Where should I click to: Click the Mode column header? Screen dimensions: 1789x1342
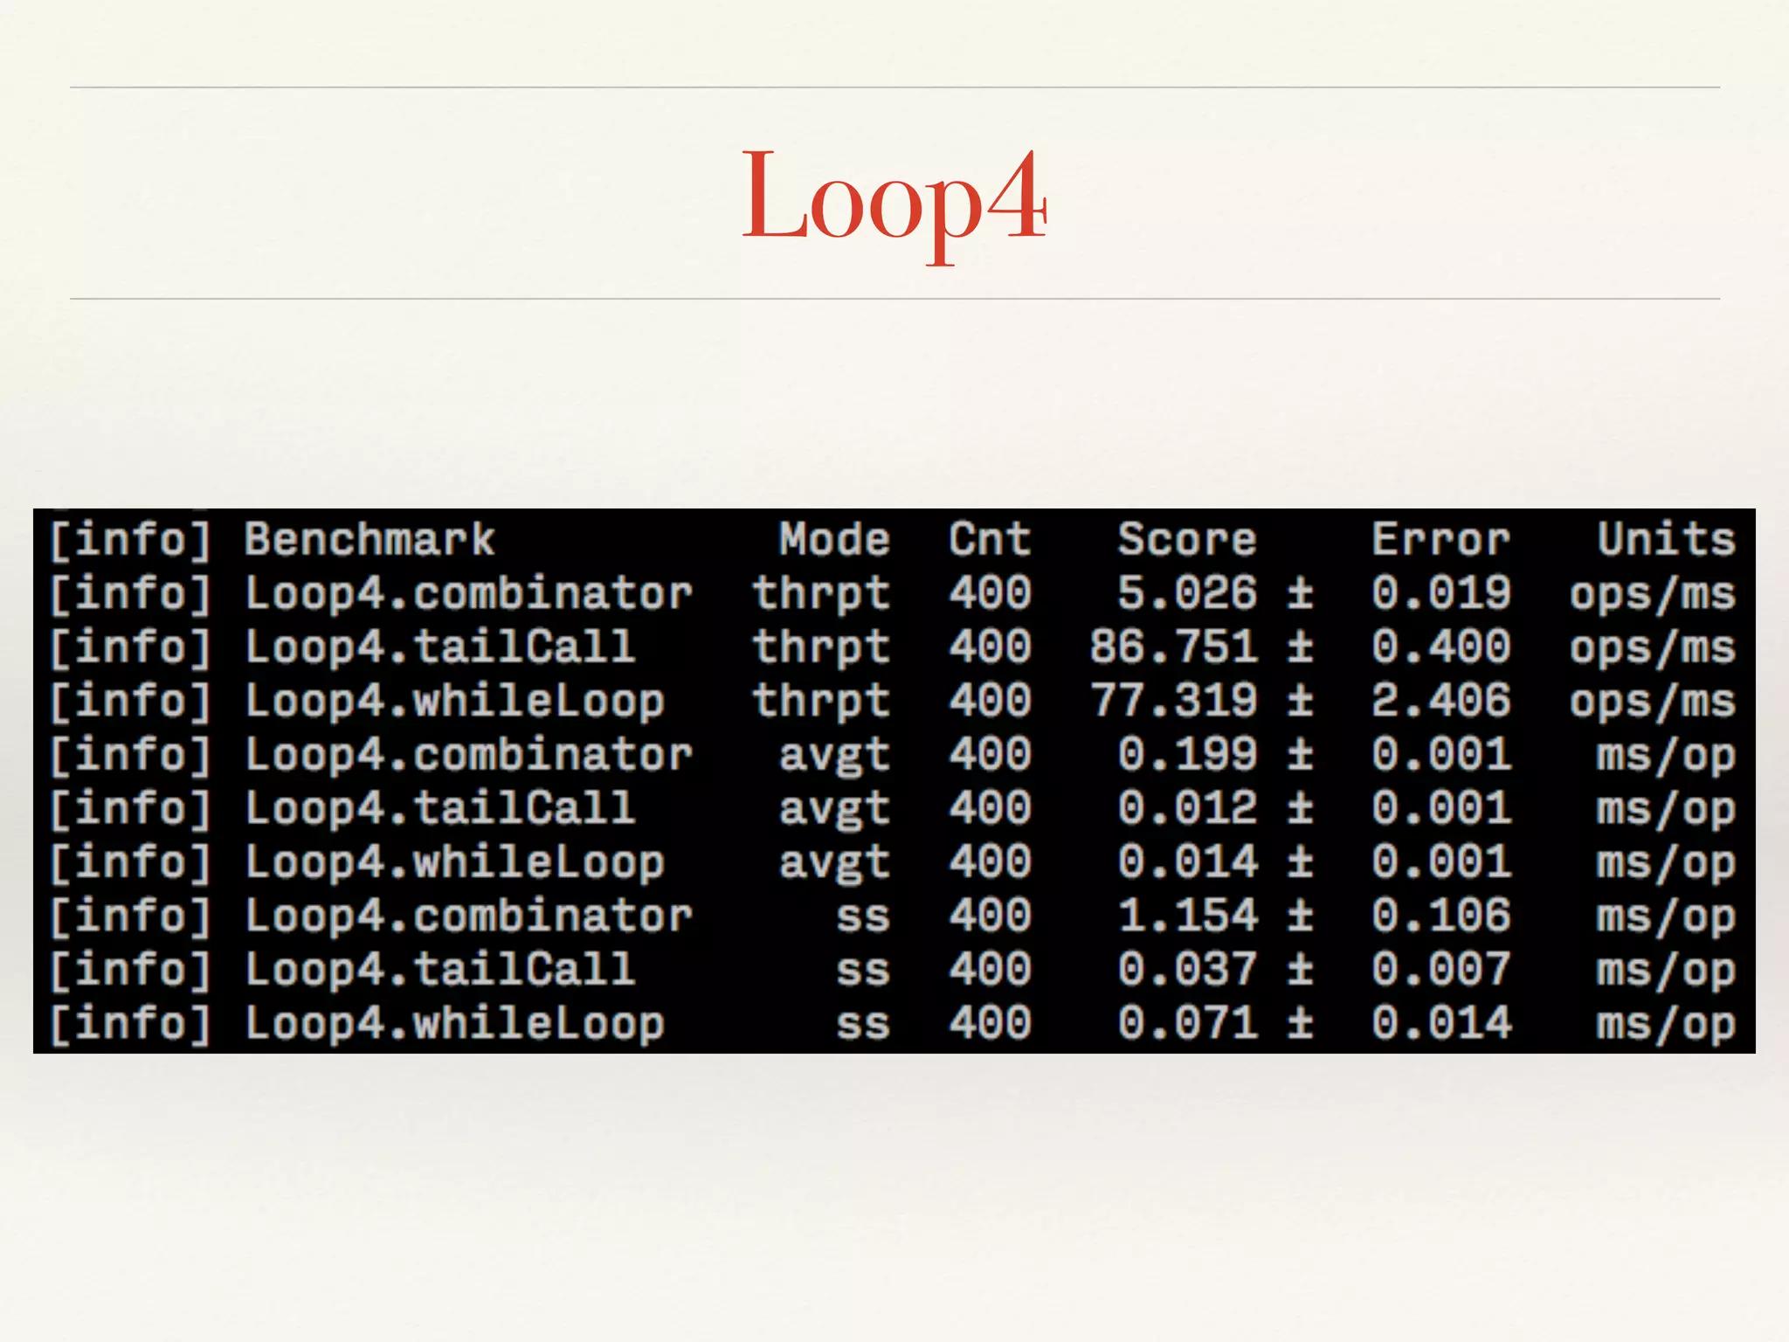834,539
